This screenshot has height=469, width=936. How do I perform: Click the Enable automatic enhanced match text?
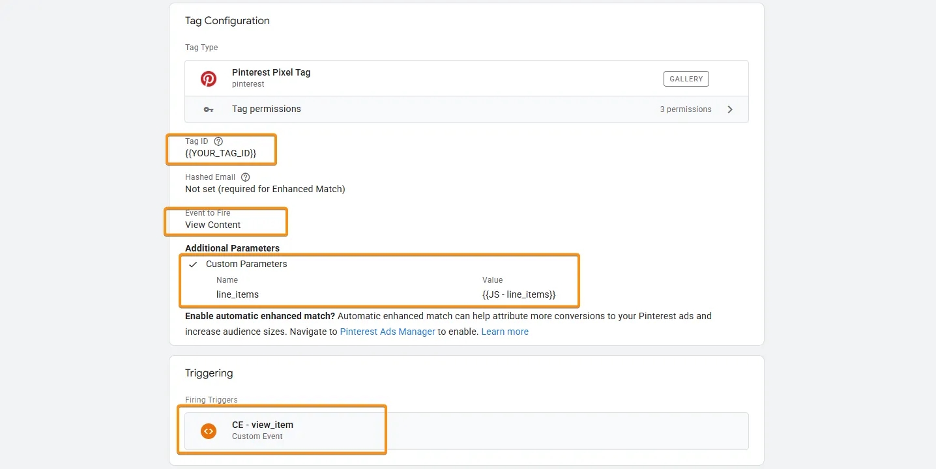pos(260,316)
